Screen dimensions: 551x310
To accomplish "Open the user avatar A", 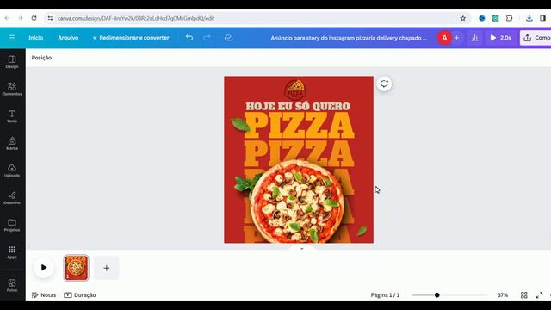I will pos(444,38).
